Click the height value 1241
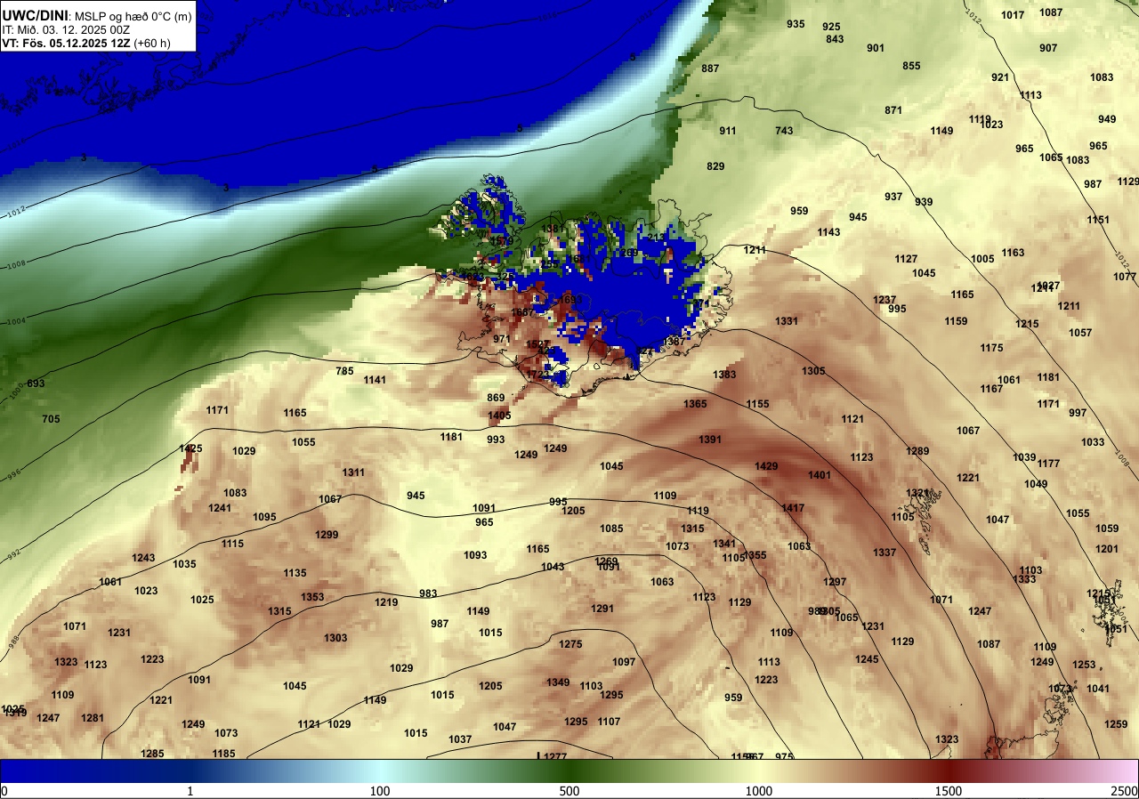Image resolution: width=1139 pixels, height=799 pixels. [220, 508]
